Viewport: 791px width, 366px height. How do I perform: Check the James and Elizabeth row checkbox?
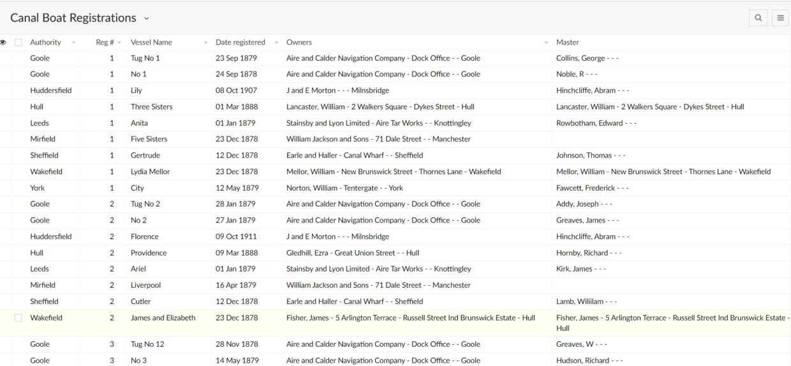tap(18, 318)
